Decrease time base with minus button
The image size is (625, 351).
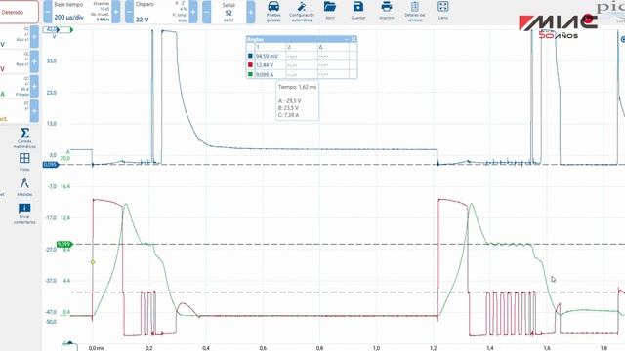(x=48, y=12)
